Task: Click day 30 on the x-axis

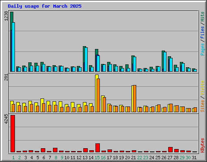Action: 188,158
